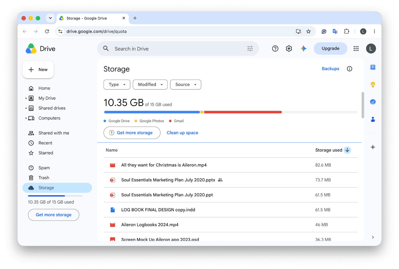Screen dimensions: 399x269
Task: Show advanced search options icon
Action: (250, 49)
